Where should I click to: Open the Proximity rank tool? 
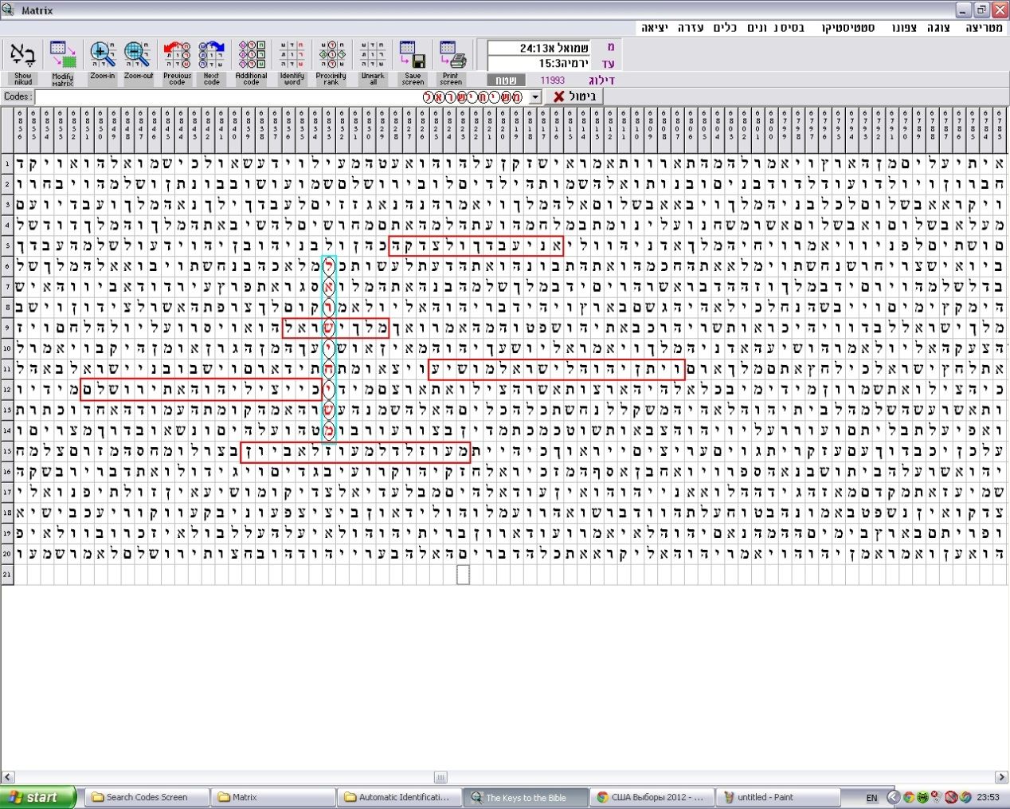click(331, 56)
